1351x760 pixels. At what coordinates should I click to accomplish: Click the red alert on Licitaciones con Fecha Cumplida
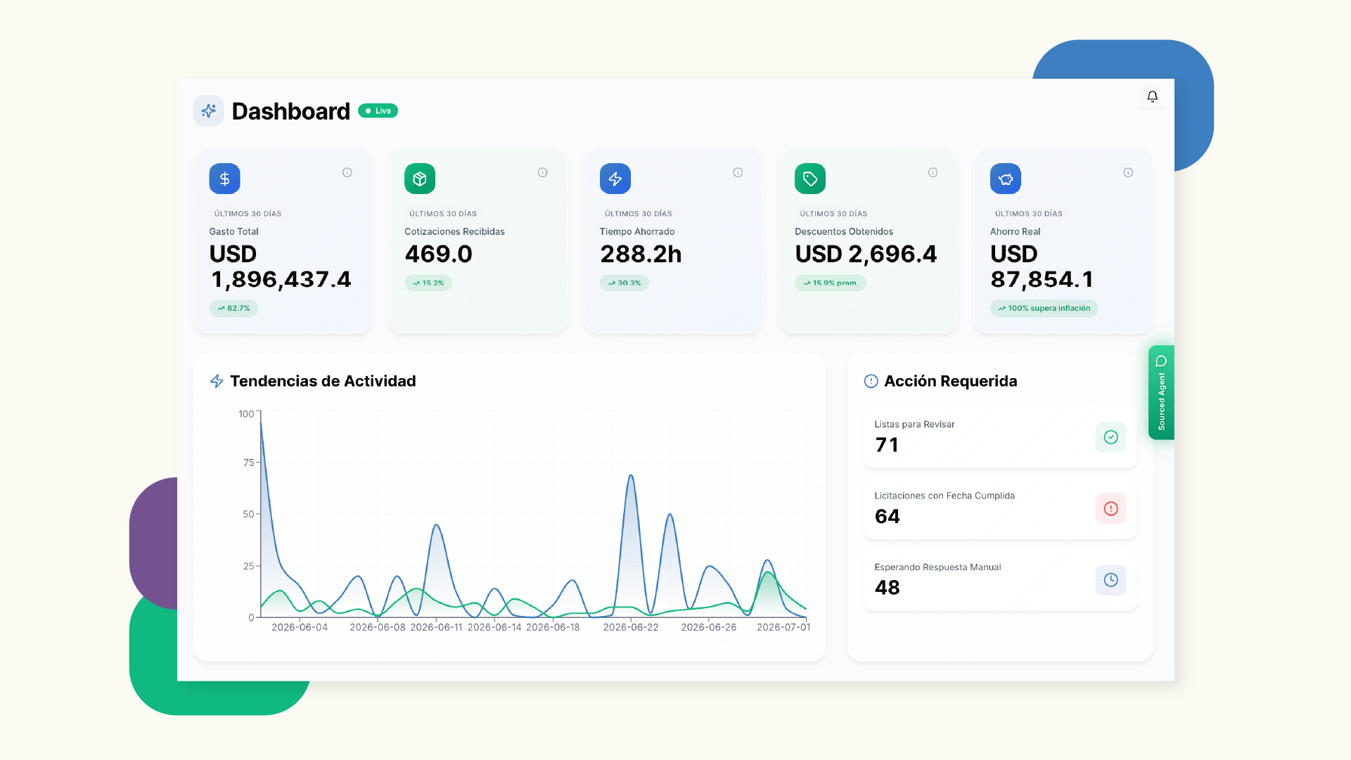tap(1111, 508)
